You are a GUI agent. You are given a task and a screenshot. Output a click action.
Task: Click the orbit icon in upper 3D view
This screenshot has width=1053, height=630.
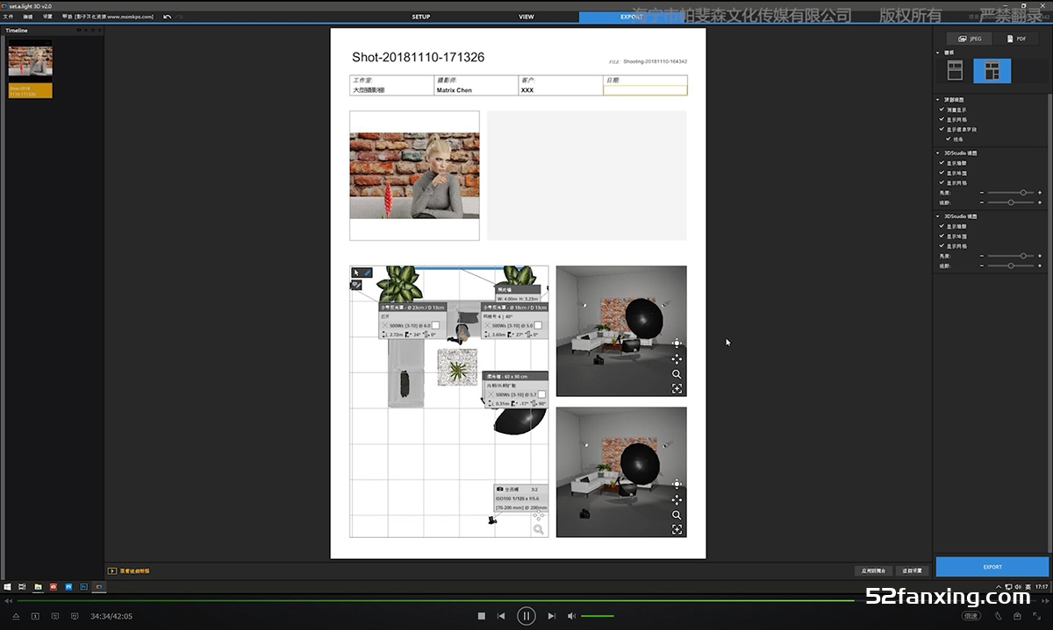point(677,343)
